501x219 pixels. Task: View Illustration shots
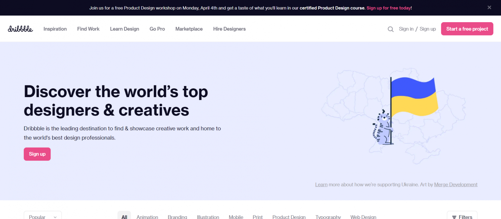click(208, 216)
